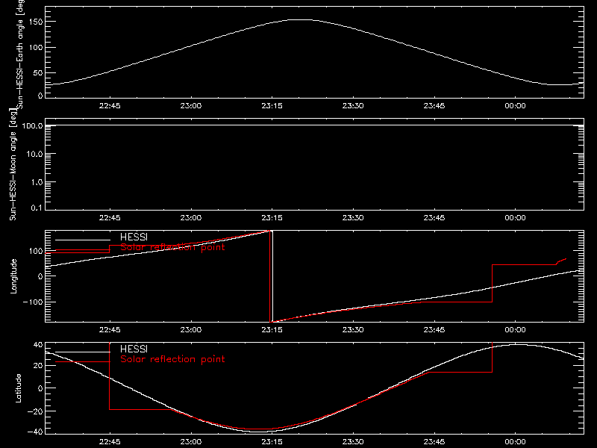Click Solar reflection point legend in Latitude plot
Viewport: 597px width, 448px height.
[x=172, y=359]
